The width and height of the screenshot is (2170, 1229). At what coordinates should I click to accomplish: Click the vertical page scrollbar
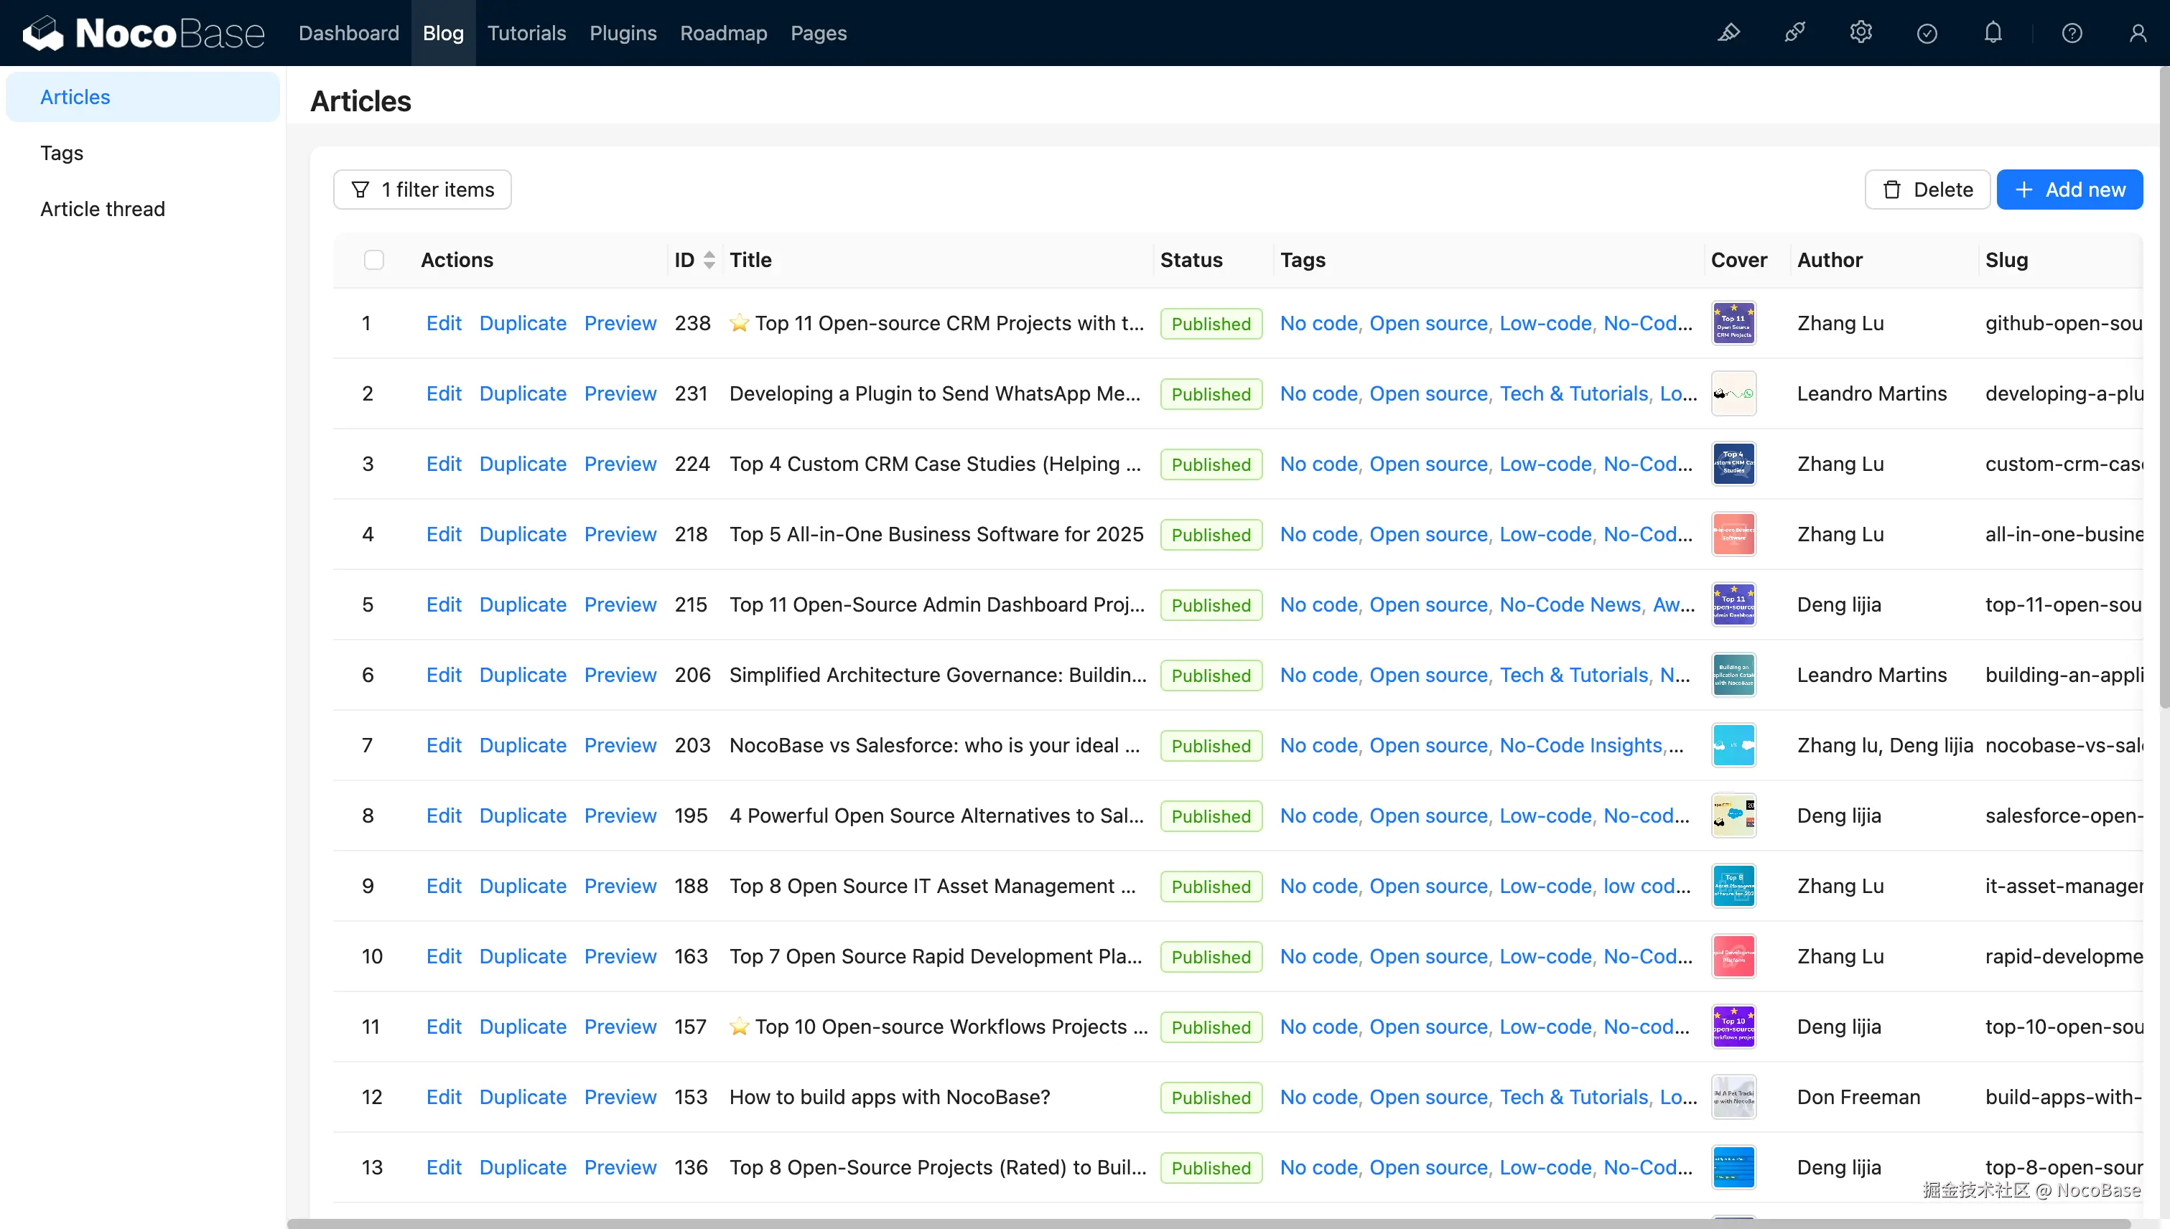point(2164,388)
